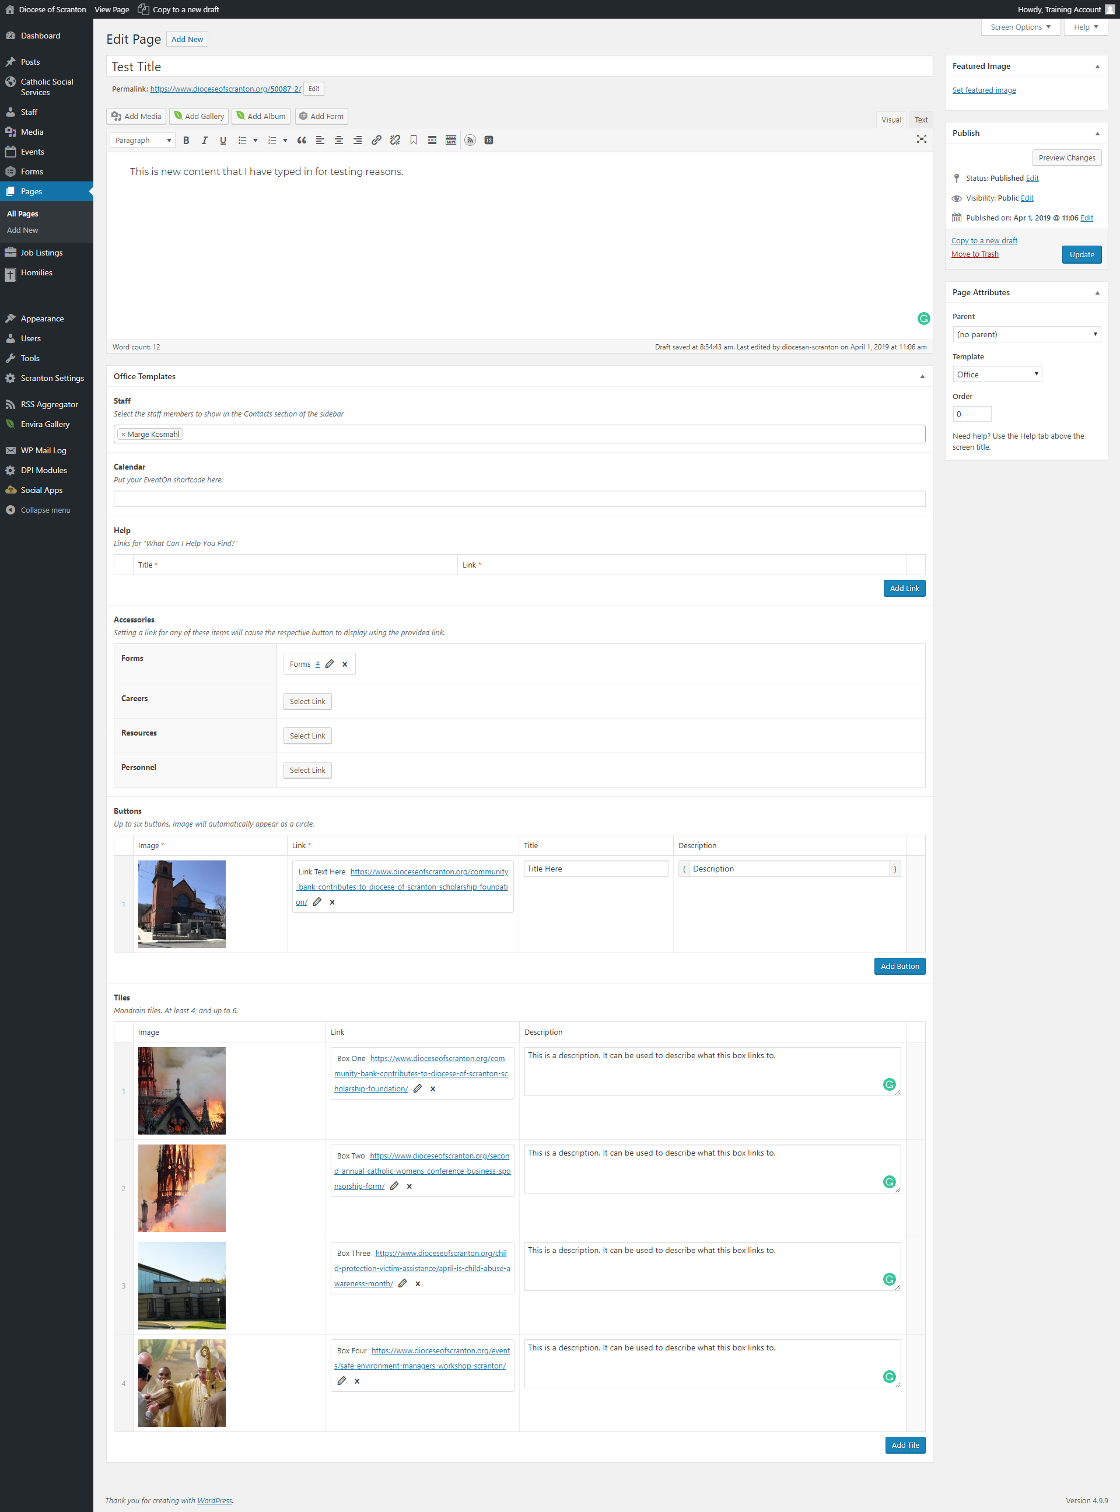Edit the Forms accessory link pencil

[330, 664]
